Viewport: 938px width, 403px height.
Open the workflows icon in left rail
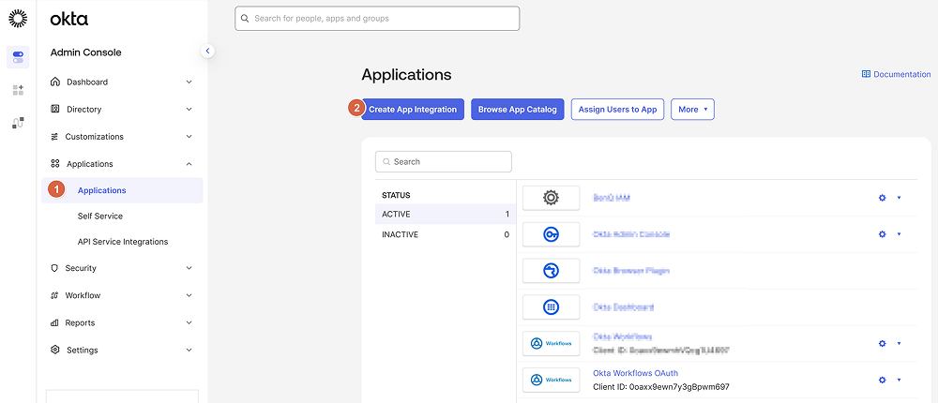click(x=18, y=123)
